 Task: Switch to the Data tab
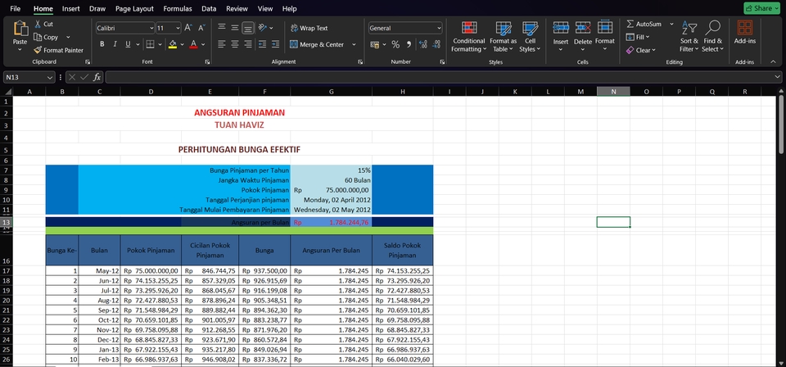[x=209, y=8]
